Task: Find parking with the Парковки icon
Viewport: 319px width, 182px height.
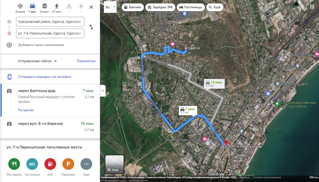Action: [68, 164]
